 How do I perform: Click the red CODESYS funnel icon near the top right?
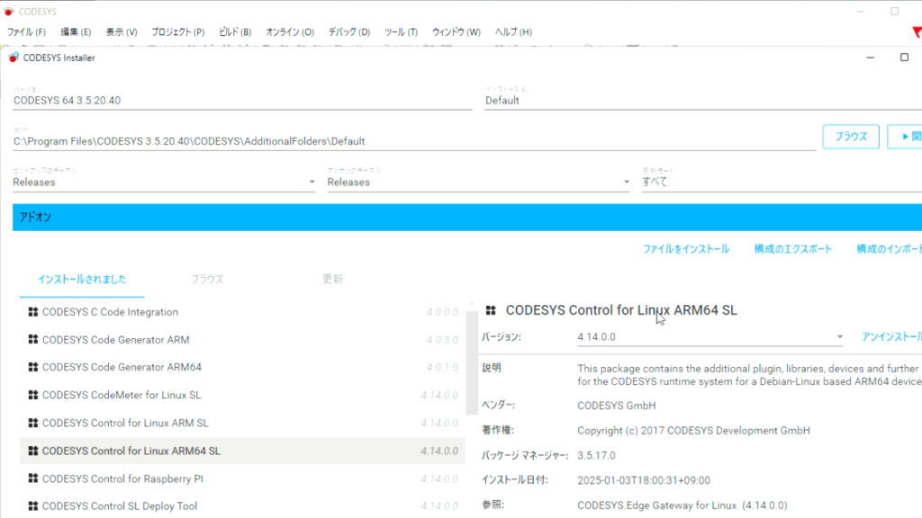click(x=915, y=31)
